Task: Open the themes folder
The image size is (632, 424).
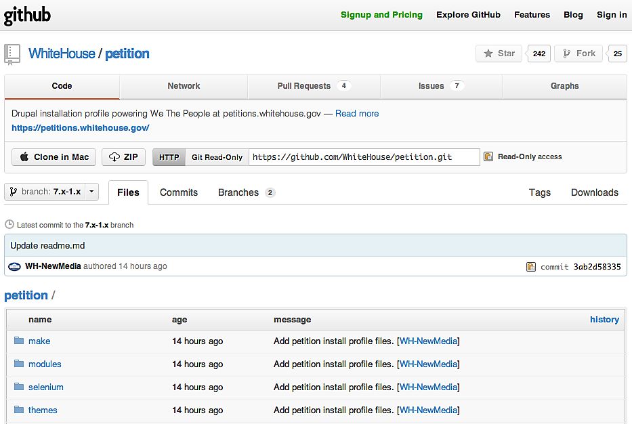Action: (x=43, y=410)
